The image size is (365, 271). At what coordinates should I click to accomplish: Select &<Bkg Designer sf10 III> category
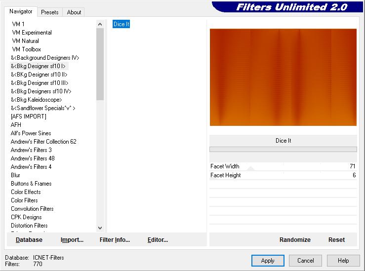(40, 82)
